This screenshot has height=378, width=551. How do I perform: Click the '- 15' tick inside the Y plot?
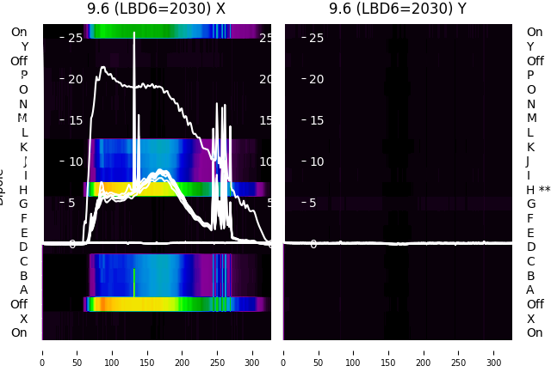tap(313, 120)
